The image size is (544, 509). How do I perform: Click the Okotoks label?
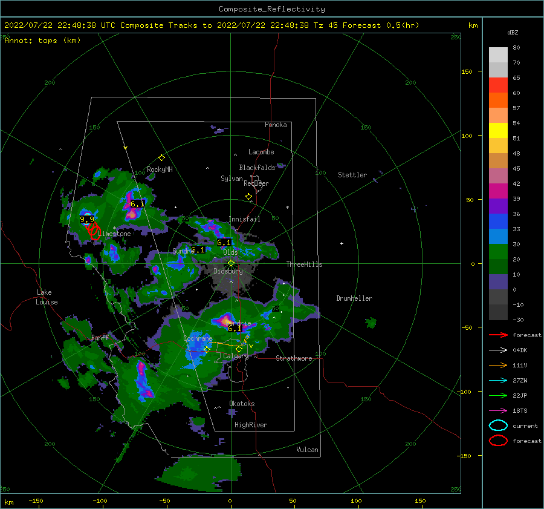[x=242, y=404]
